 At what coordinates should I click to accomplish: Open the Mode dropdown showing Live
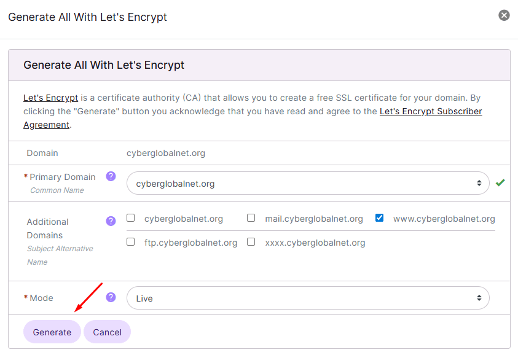point(308,298)
